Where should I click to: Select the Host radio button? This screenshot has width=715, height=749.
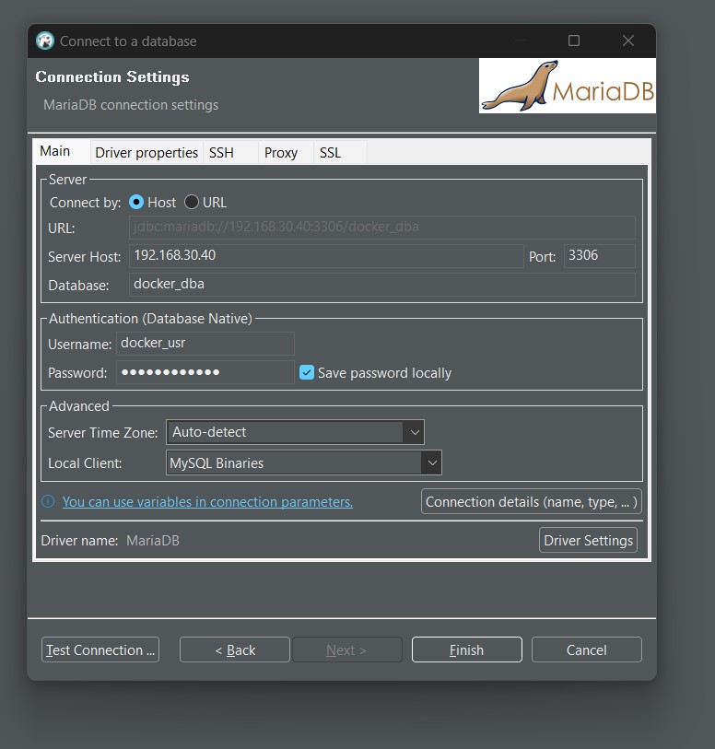(136, 203)
